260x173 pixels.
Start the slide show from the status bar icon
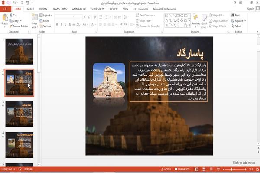(218, 169)
